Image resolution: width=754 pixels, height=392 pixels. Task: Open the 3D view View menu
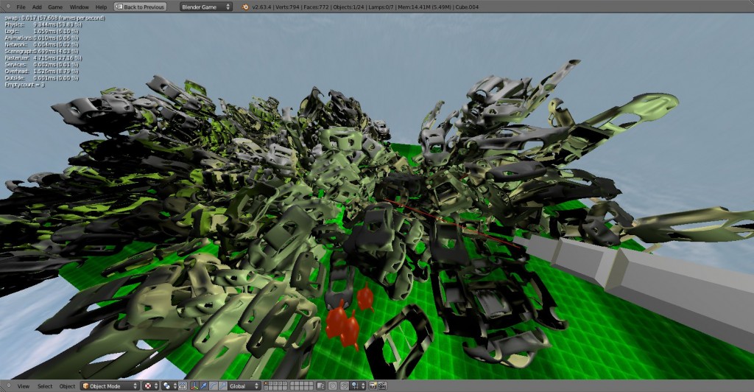(x=24, y=386)
